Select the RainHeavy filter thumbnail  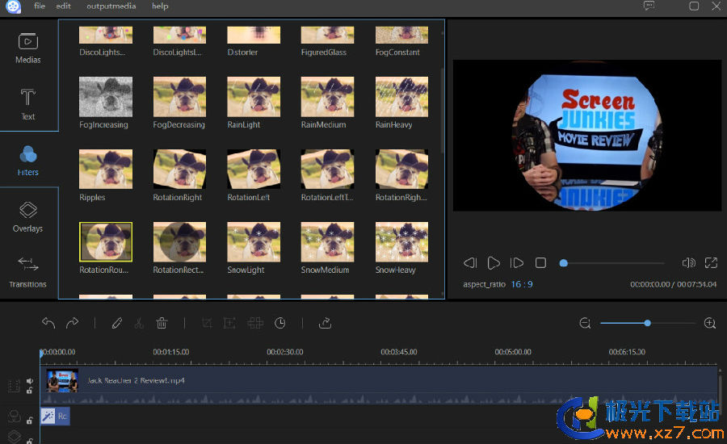click(401, 96)
